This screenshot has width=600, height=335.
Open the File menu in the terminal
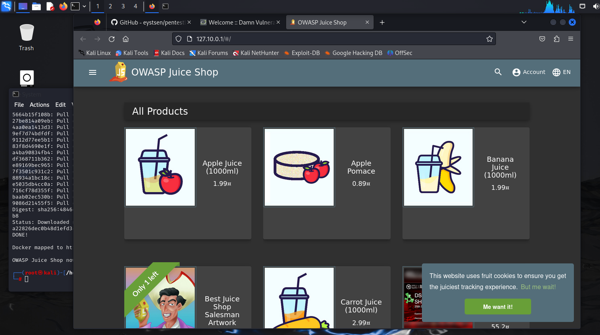(x=19, y=105)
